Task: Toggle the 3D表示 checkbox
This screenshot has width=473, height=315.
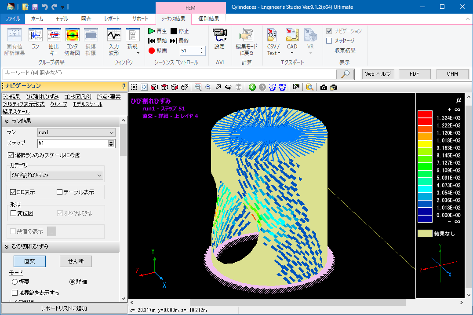Action: 13,192
